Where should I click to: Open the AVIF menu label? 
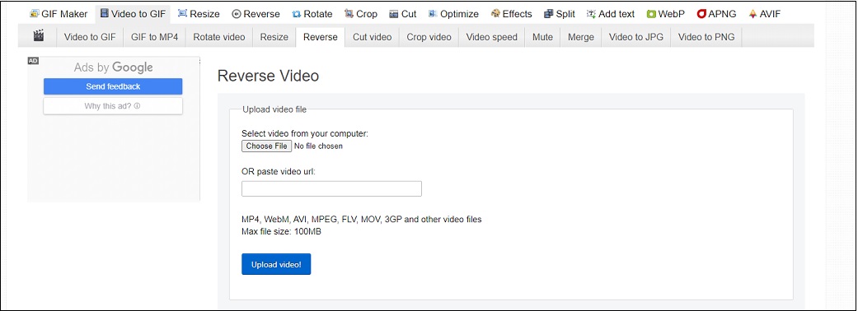click(771, 14)
